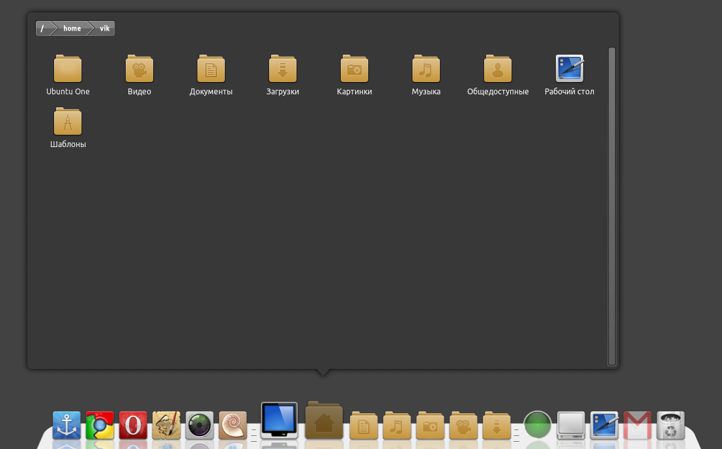The width and height of the screenshot is (722, 449).
Task: Click the "Рабочий стол" label text
Action: [570, 91]
